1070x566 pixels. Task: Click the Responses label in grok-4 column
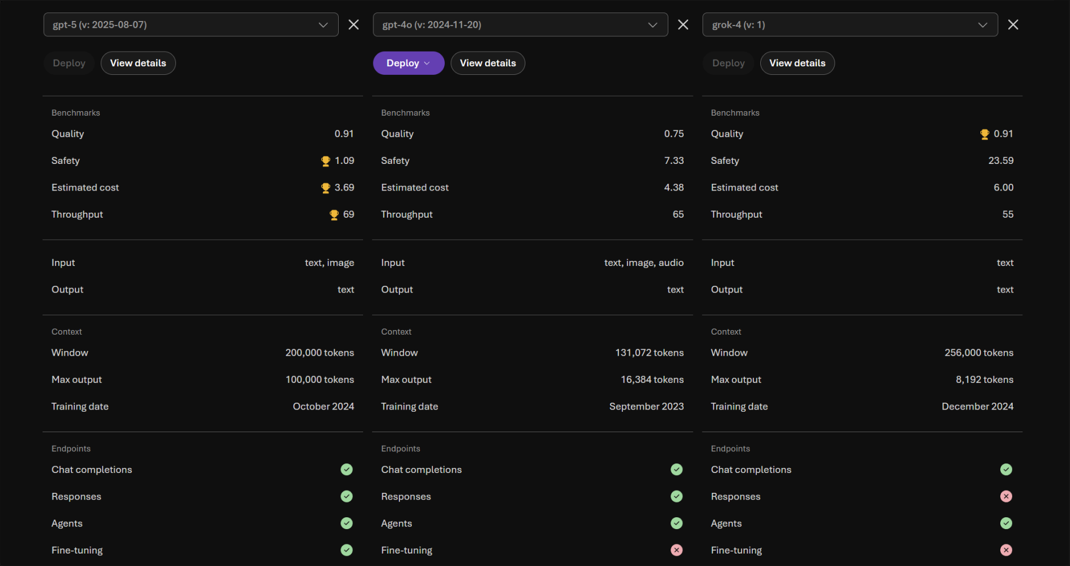[736, 496]
